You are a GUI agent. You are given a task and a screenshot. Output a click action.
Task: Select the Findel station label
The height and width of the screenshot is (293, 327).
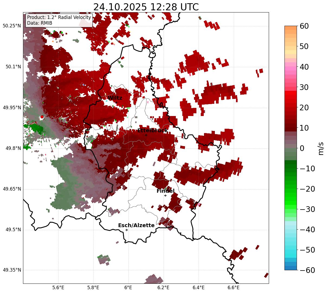(166, 191)
